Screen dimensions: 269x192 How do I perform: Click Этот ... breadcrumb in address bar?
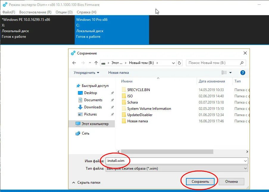click(117, 63)
